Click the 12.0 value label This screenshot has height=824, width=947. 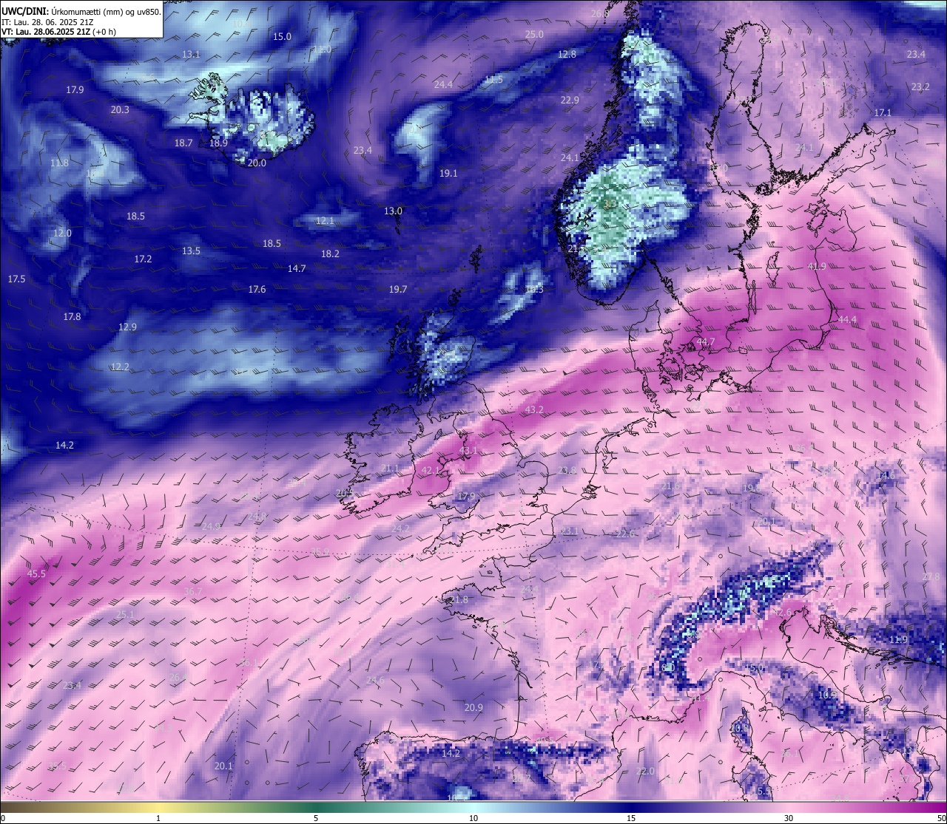pyautogui.click(x=62, y=233)
